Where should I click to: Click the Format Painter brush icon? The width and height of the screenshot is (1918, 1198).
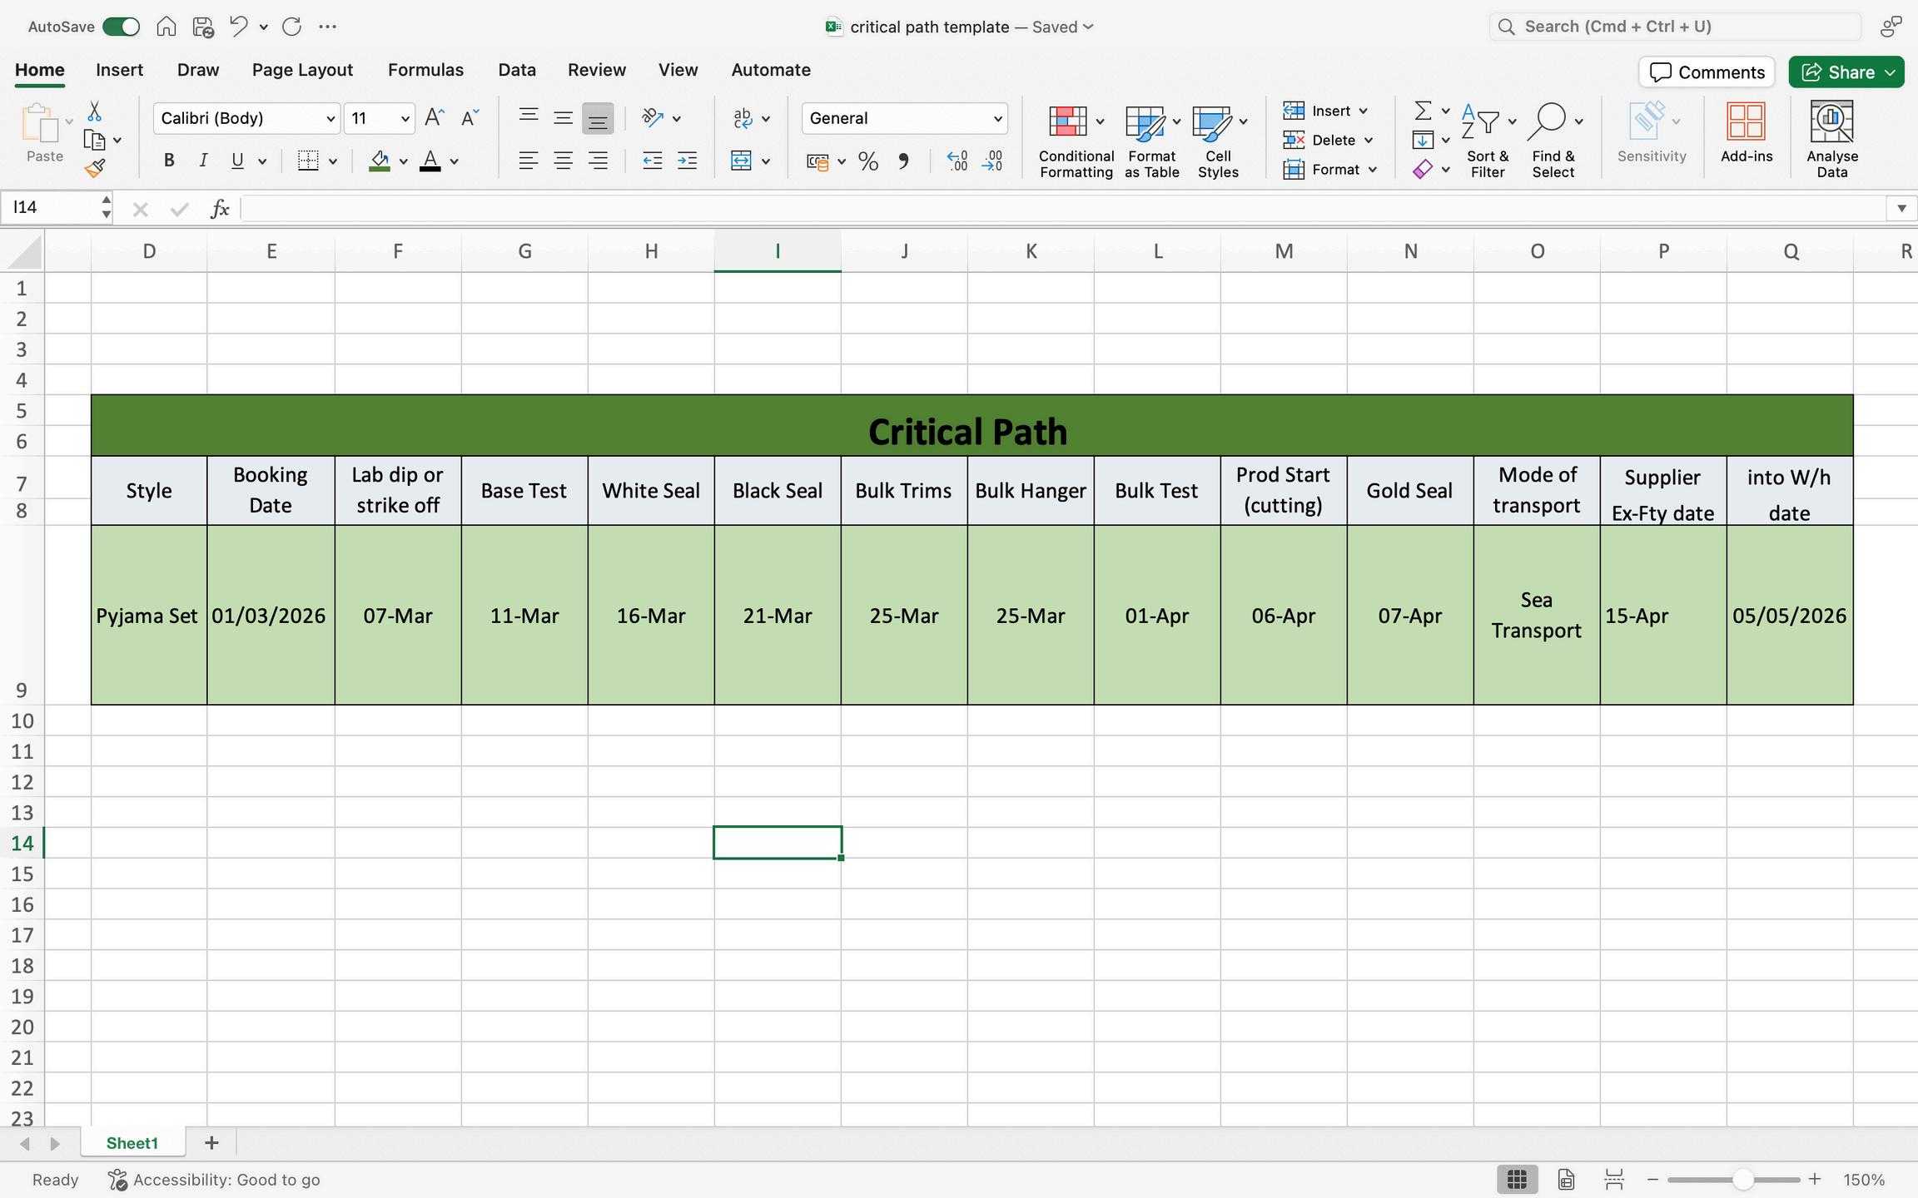click(x=95, y=169)
